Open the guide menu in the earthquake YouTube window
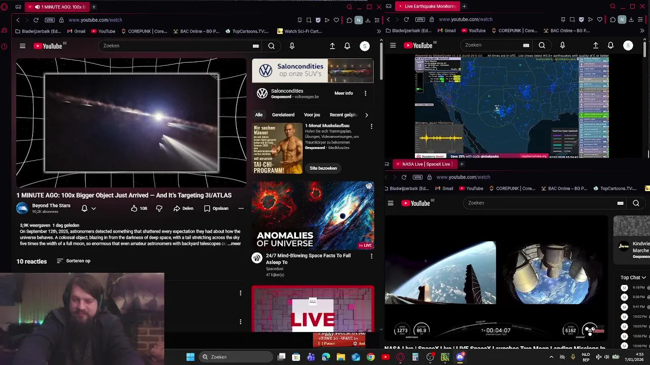650x365 pixels. [x=393, y=46]
